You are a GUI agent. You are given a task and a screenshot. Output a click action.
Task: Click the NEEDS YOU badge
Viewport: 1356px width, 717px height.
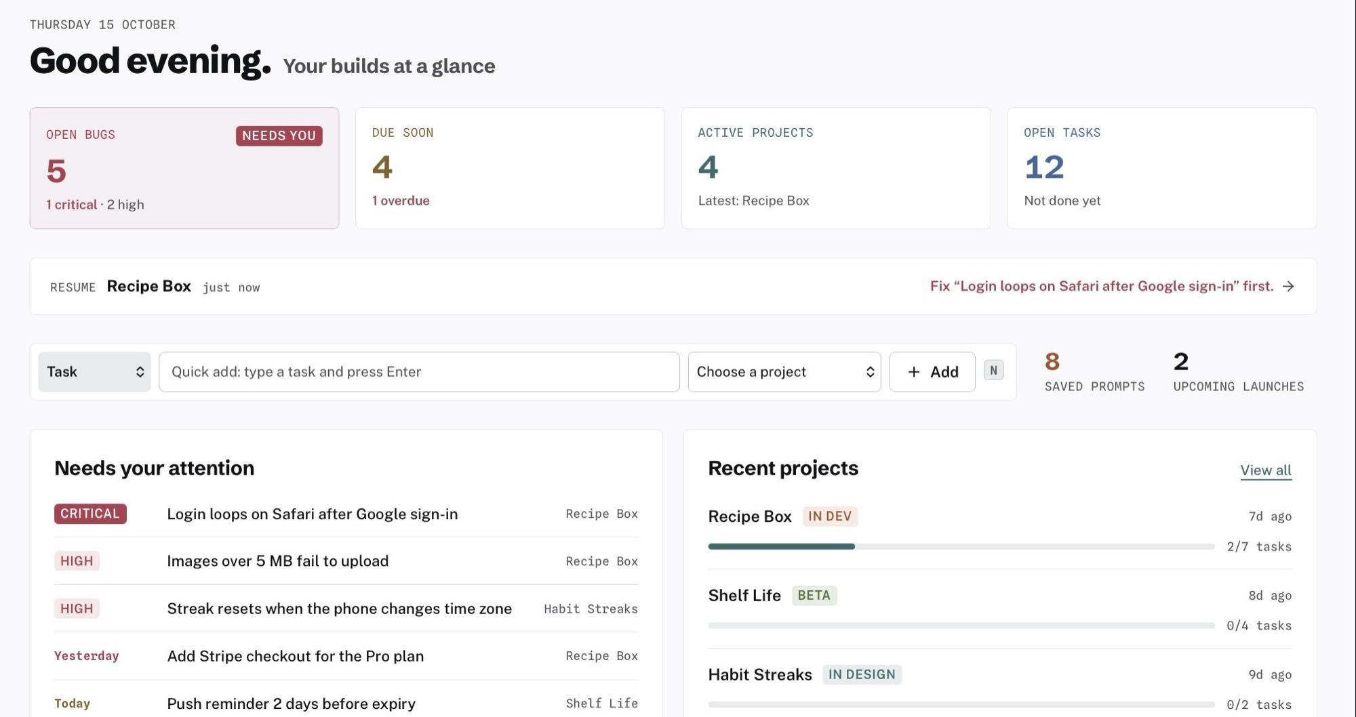(x=279, y=136)
